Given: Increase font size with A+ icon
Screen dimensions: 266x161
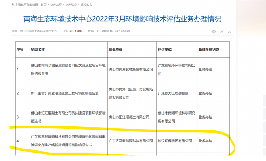Looking at the screenshot, I should point(222,32).
